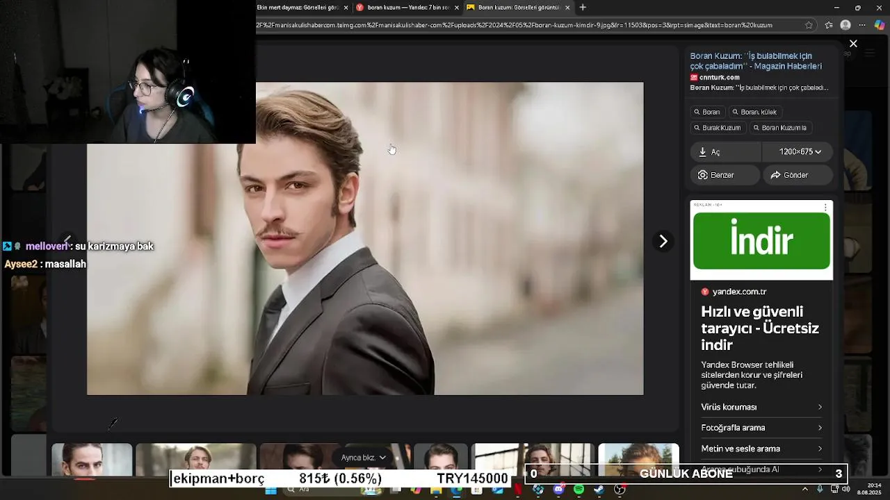Screen dimensions: 890x500
Task: Expand the Fotoğrafla arama item
Action: [761, 428]
